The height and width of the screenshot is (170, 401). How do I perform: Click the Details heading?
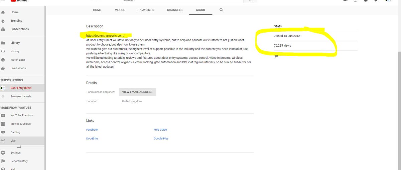coord(91,83)
